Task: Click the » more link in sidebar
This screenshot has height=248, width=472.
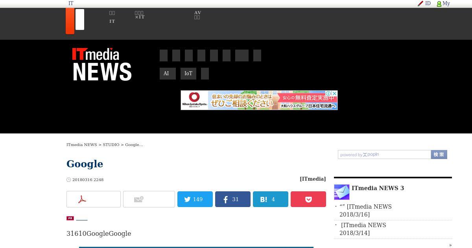Action: click(x=450, y=245)
